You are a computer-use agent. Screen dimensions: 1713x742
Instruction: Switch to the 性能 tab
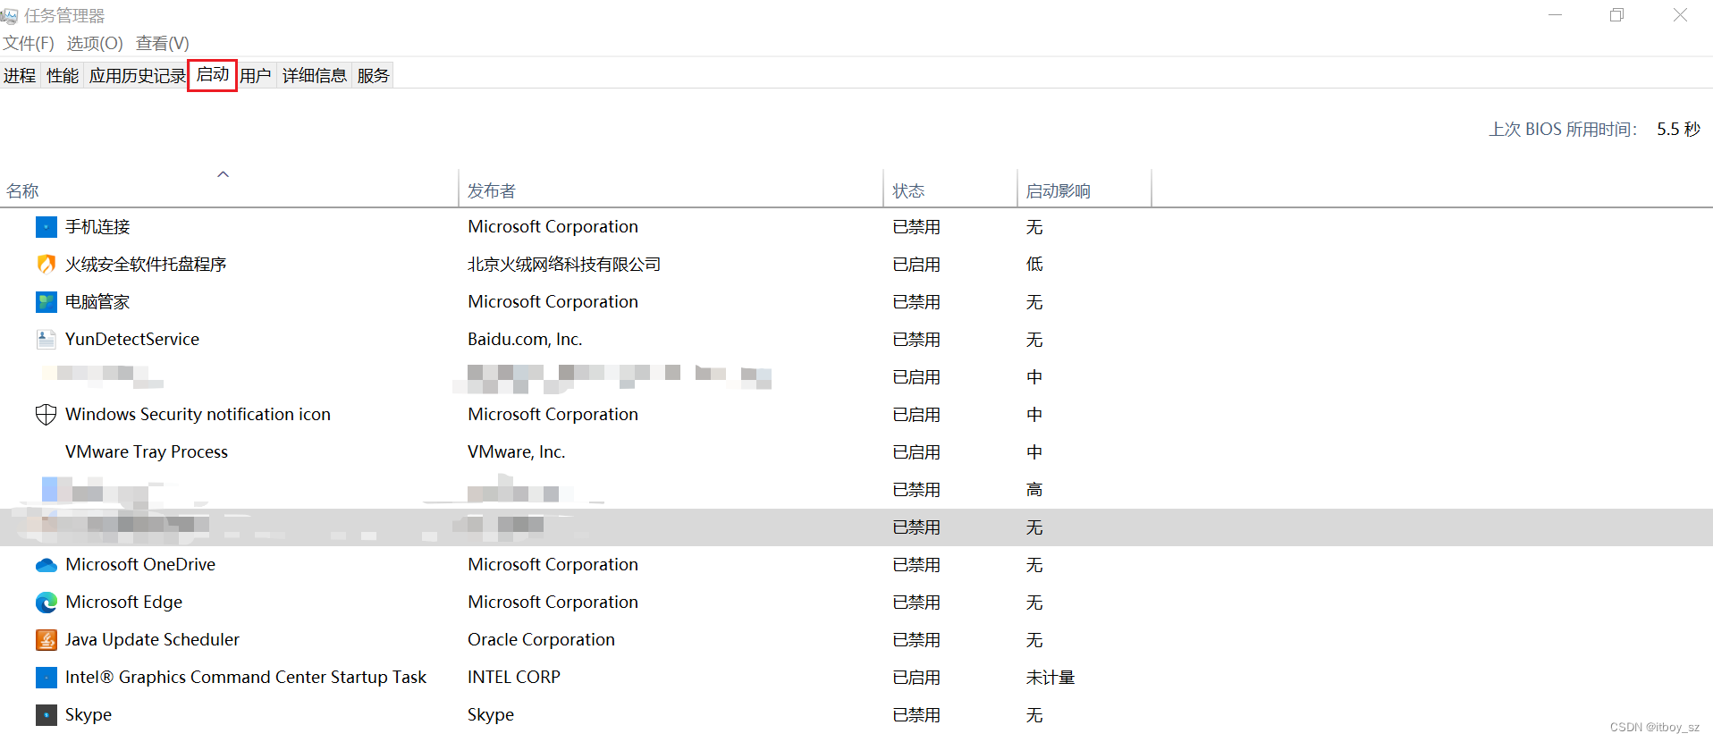pos(63,76)
